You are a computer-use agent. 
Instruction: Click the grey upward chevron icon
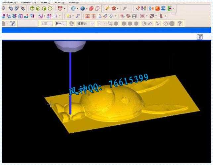(x=150, y=24)
